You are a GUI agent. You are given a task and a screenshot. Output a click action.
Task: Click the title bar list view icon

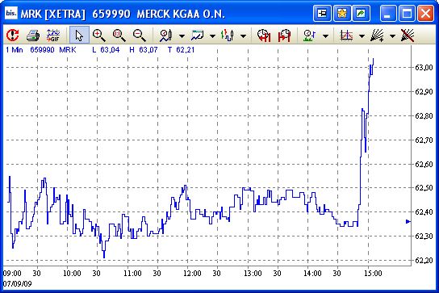tap(322, 13)
